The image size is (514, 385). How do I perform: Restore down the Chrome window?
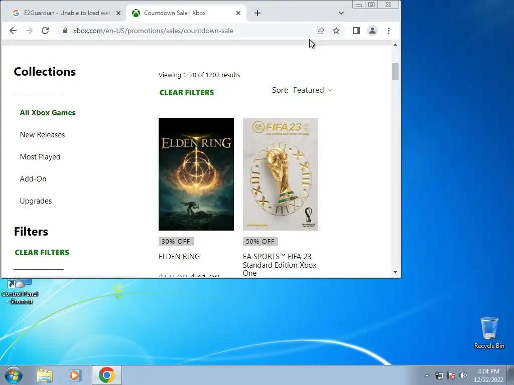[x=371, y=5]
